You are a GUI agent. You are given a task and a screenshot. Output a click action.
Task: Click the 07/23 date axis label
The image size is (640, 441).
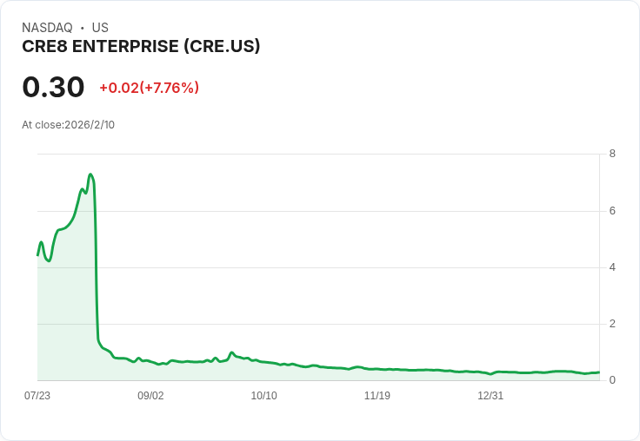tap(37, 396)
